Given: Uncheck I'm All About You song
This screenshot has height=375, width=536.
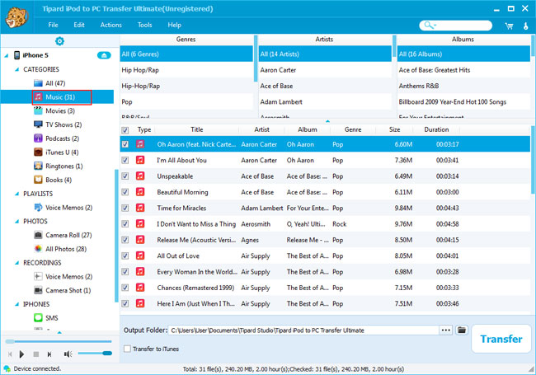Looking at the screenshot, I should point(125,160).
